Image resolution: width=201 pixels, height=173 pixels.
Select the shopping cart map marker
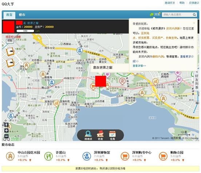click(93, 87)
